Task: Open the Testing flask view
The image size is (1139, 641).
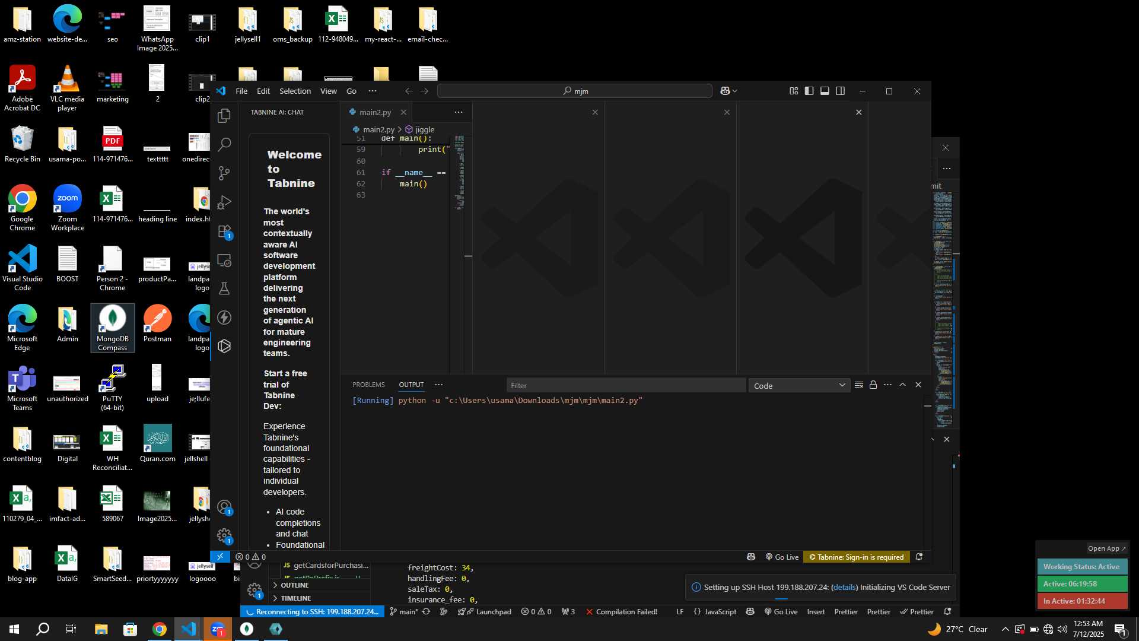Action: point(224,288)
